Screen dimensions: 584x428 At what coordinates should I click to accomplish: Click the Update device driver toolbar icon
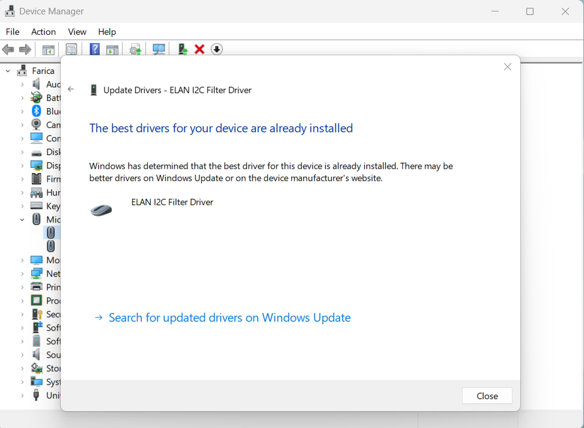point(183,49)
